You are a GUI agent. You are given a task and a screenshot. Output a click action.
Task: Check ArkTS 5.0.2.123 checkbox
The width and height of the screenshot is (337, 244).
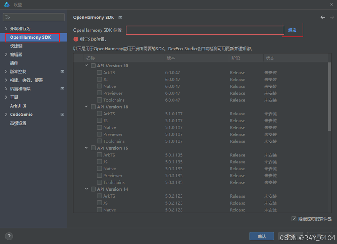click(99, 196)
